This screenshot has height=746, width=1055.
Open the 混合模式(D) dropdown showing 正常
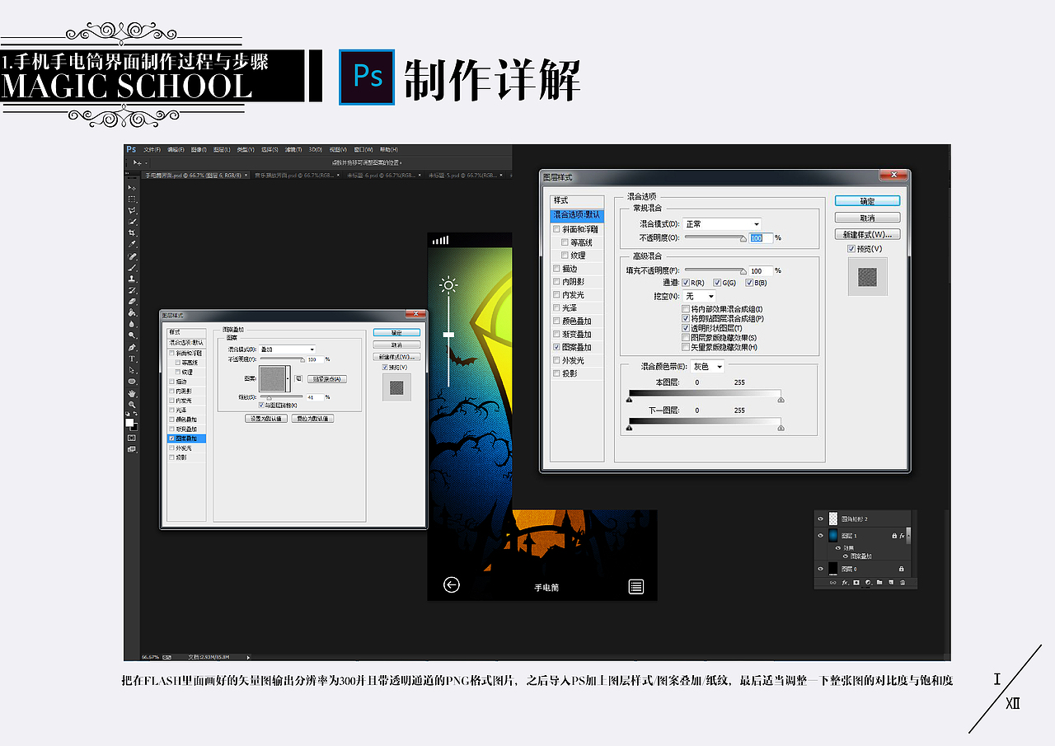click(721, 224)
